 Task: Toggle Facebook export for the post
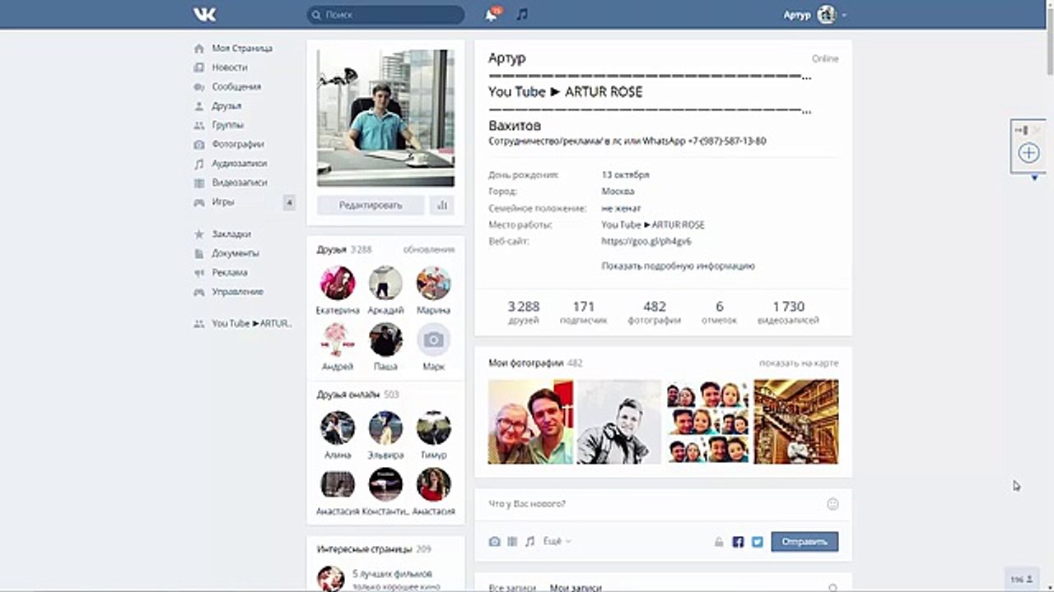[738, 542]
